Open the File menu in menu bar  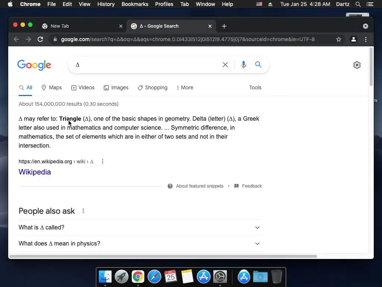tap(51, 4)
